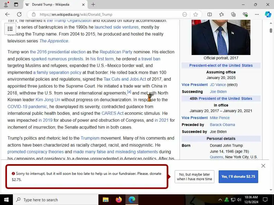Open split screen view
This screenshot has height=205, width=274.
[x=210, y=14]
